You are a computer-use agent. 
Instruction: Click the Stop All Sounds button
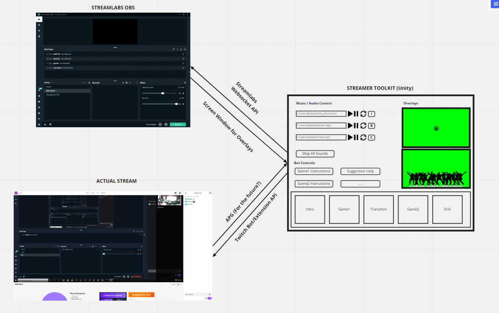[x=315, y=154]
